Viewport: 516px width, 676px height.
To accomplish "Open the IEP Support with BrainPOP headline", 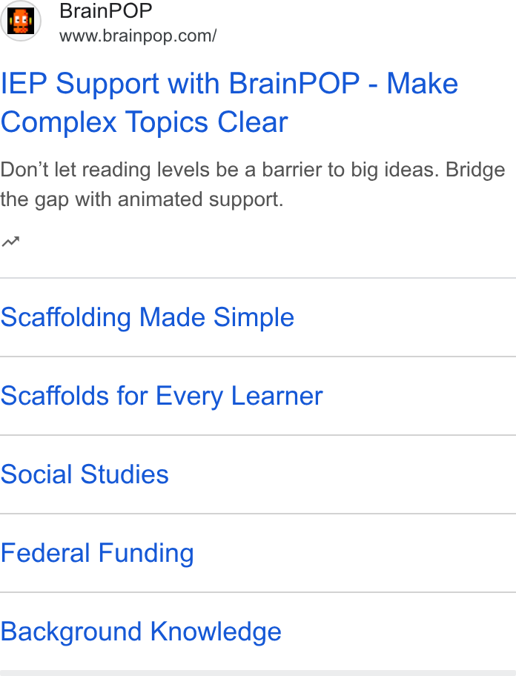I will pyautogui.click(x=229, y=102).
